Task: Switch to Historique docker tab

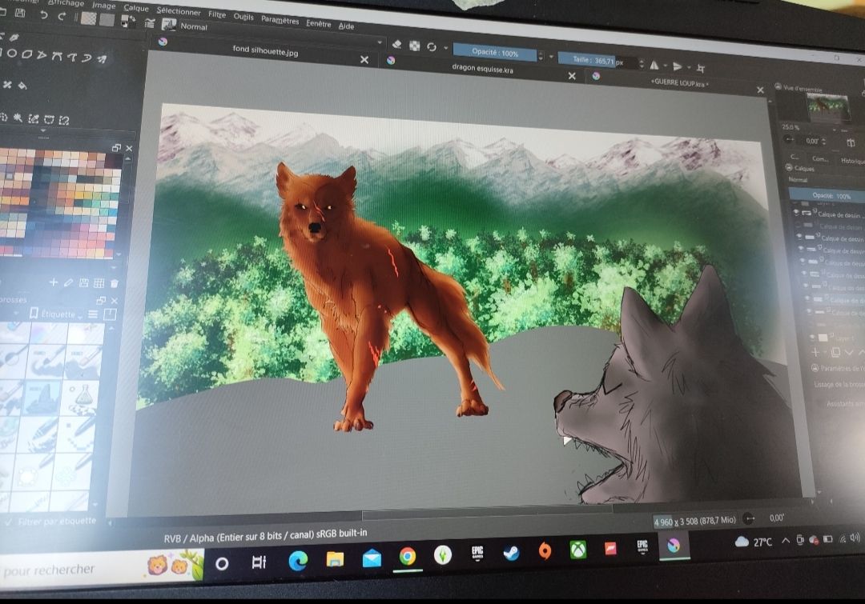Action: [852, 160]
